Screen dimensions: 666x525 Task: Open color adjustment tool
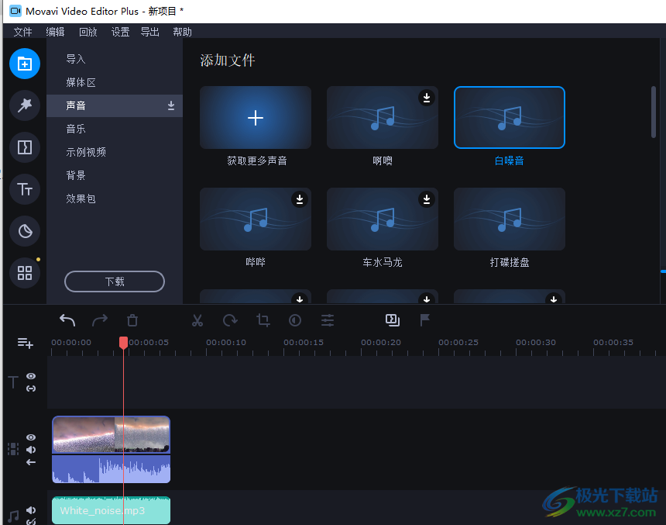(x=295, y=320)
